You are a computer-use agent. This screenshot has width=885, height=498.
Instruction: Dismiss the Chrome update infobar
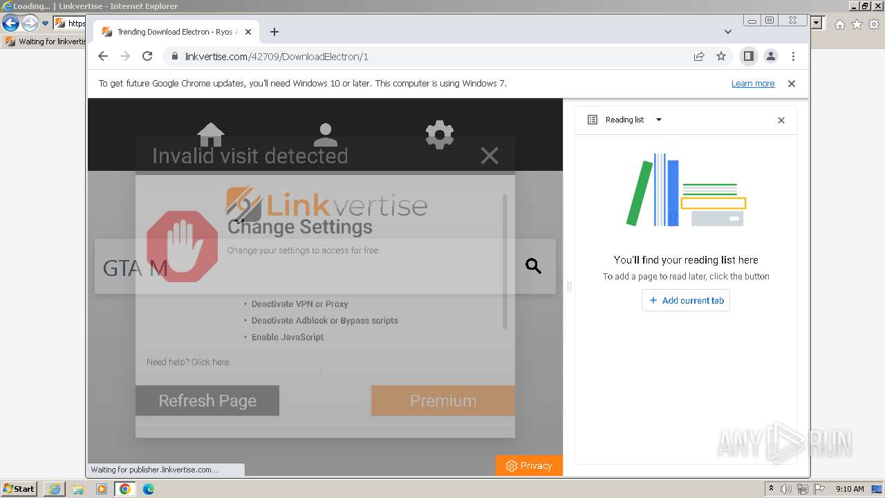tap(792, 84)
